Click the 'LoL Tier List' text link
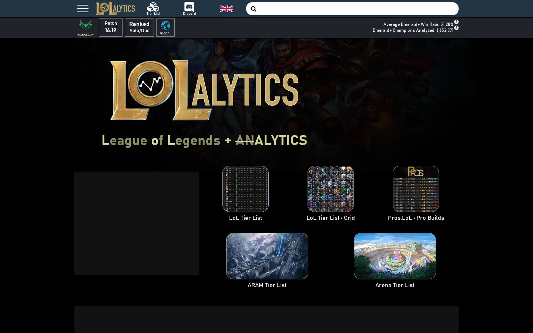This screenshot has height=333, width=533. 245,218
